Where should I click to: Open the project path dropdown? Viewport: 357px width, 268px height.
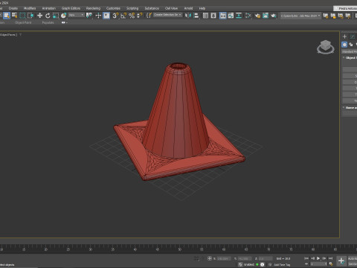pos(300,16)
